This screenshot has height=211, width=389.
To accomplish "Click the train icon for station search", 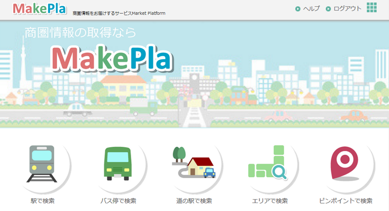I will tap(42, 163).
